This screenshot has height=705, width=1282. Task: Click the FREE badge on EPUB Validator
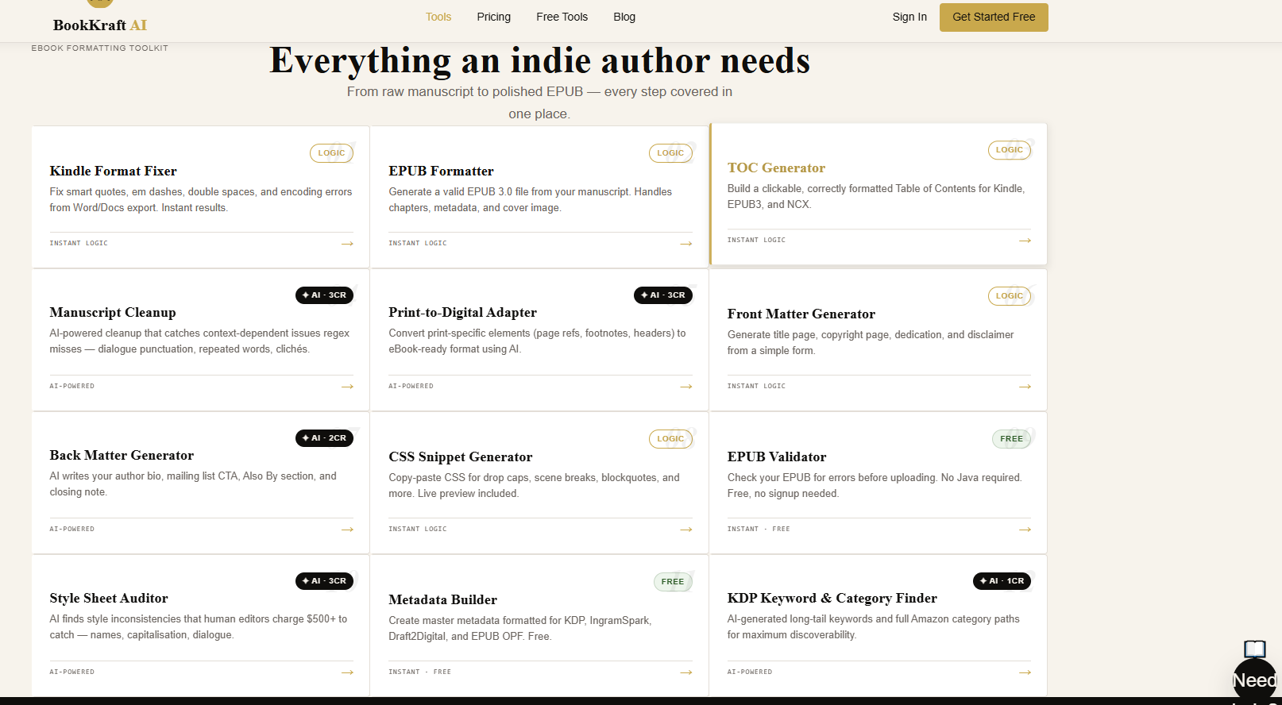click(1011, 439)
